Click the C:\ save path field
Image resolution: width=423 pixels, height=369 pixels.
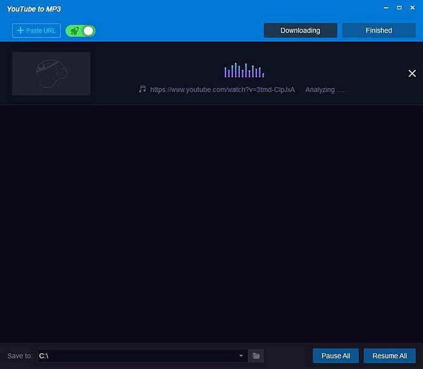[143, 356]
